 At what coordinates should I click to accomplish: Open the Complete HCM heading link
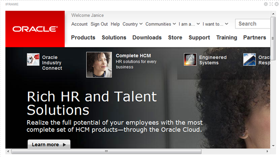[133, 56]
